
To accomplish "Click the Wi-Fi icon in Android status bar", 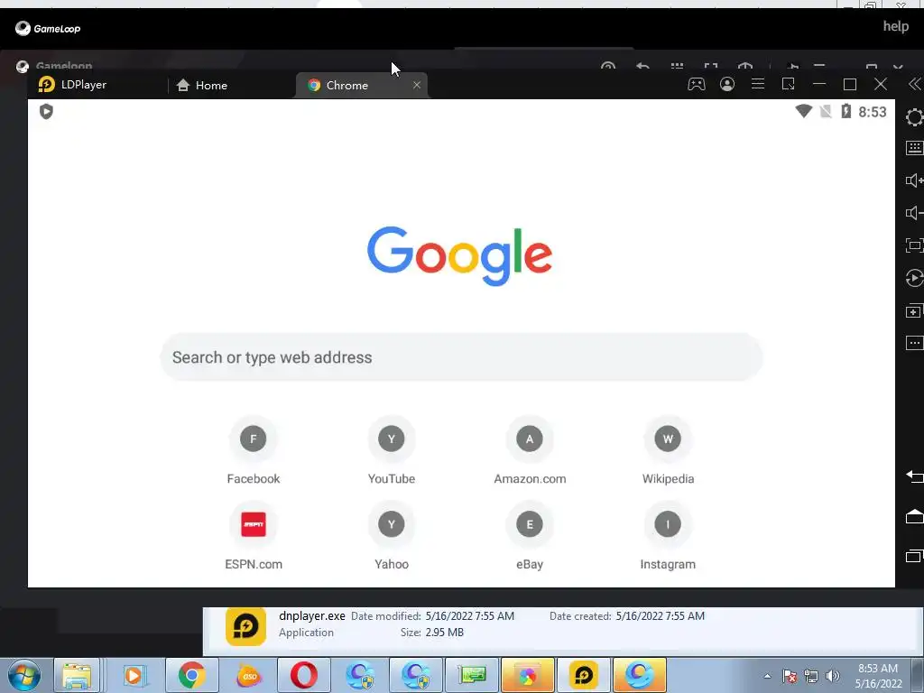I will tap(803, 111).
